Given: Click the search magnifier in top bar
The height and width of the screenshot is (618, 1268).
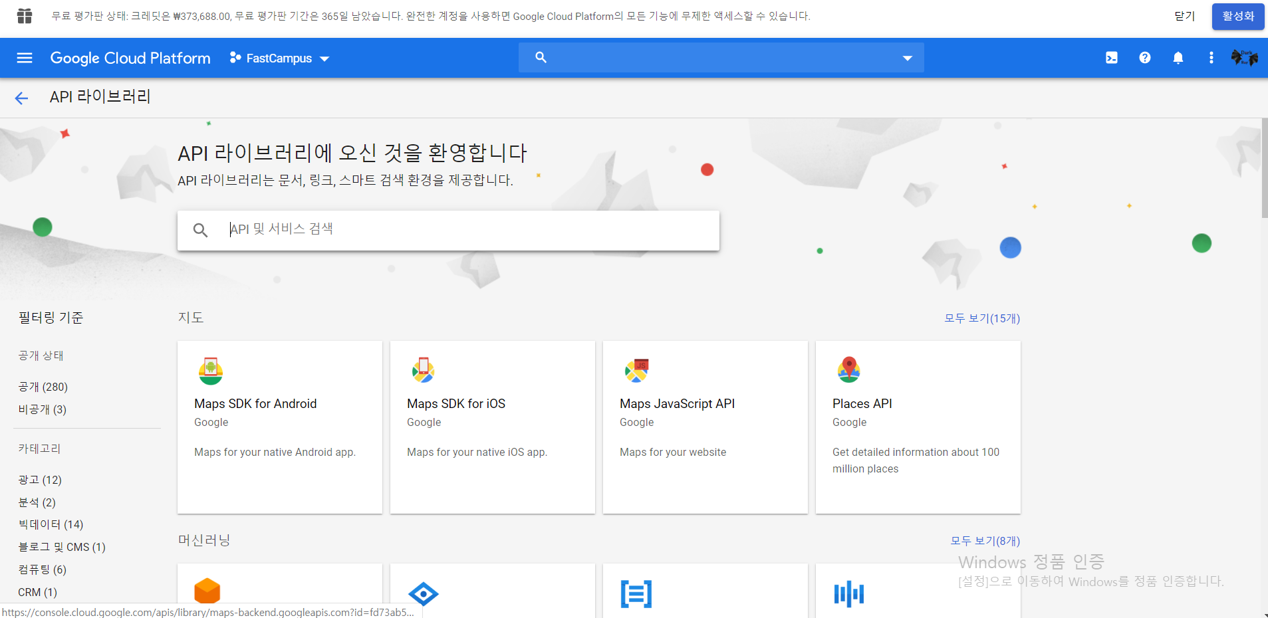Looking at the screenshot, I should tap(541, 58).
